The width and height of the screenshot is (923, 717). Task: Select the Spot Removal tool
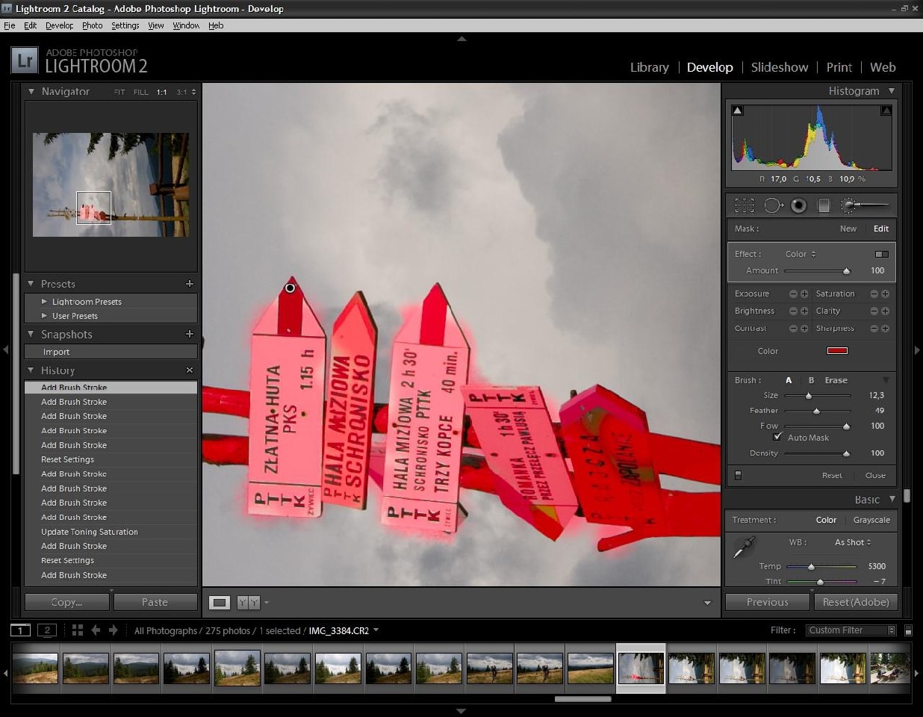(772, 205)
